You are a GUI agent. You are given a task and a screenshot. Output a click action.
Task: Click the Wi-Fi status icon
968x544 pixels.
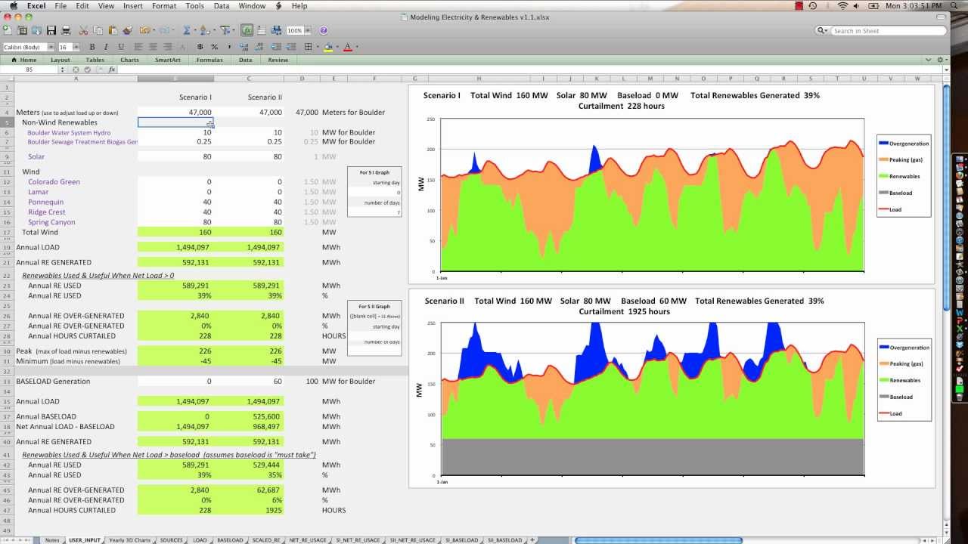tap(843, 5)
